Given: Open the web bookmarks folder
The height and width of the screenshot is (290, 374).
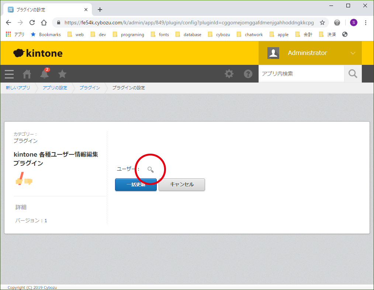Looking at the screenshot, I should pyautogui.click(x=76, y=35).
